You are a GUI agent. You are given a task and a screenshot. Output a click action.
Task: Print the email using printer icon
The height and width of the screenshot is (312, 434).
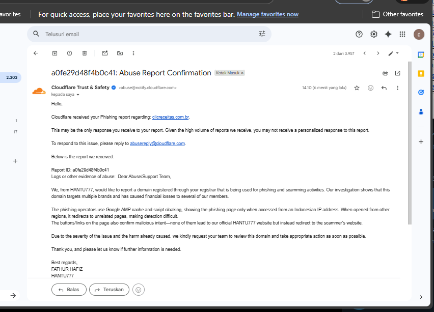(x=385, y=73)
